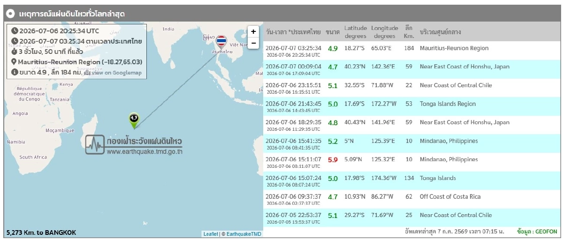Click the วัน-เวลา *ประเทศไทย column header
The image size is (563, 240).
tap(293, 32)
